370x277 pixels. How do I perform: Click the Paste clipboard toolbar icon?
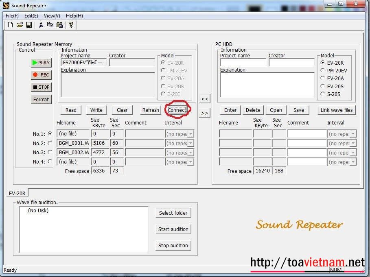[x=60, y=25]
